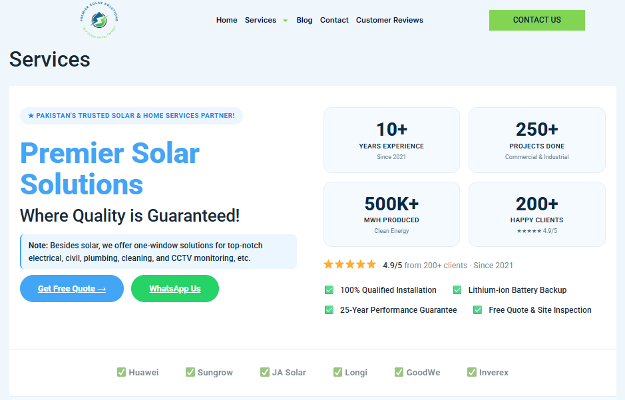This screenshot has height=400, width=625.
Task: Click the Where Quality is Guaranteed tagline
Action: coord(130,216)
